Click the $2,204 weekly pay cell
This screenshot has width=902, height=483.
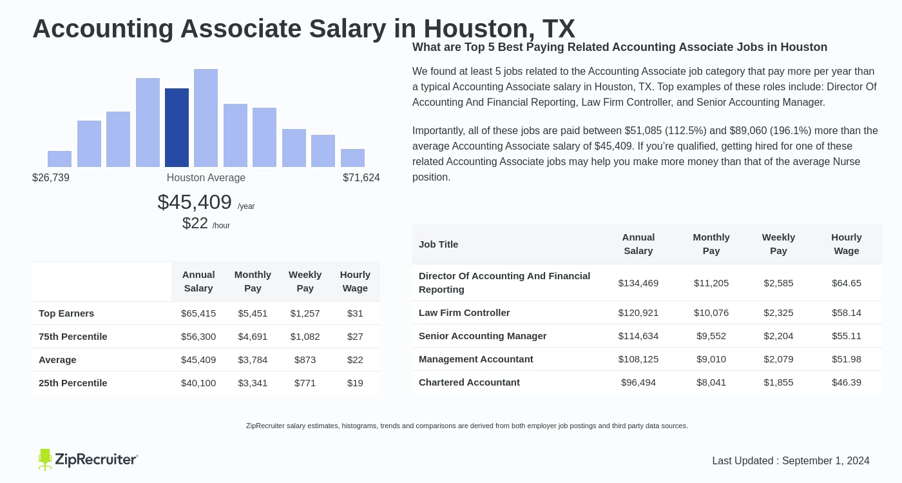pyautogui.click(x=779, y=336)
